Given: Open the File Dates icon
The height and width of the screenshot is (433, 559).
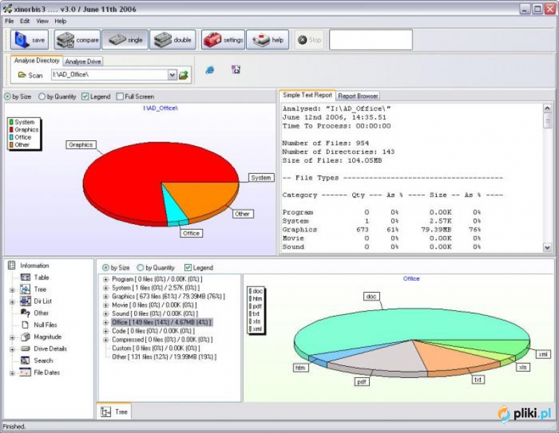Looking at the screenshot, I should [25, 372].
